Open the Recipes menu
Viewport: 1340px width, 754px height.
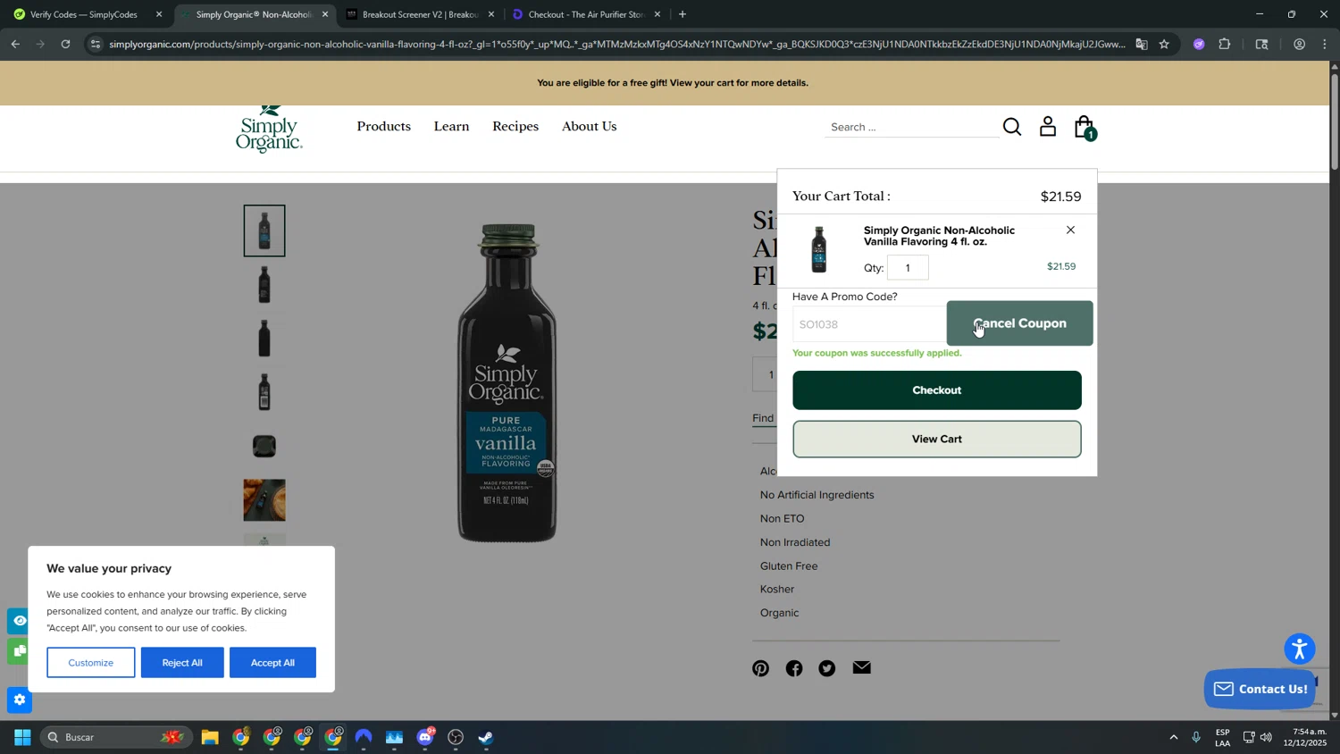[x=515, y=126]
